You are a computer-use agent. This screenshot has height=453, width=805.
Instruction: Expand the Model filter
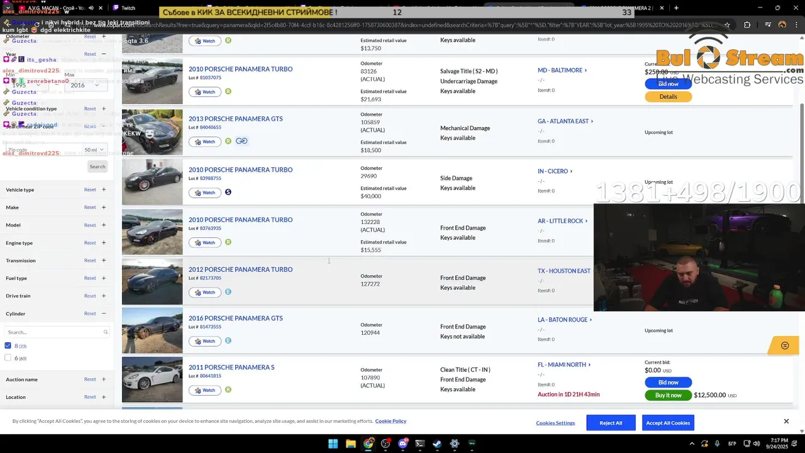(x=104, y=225)
